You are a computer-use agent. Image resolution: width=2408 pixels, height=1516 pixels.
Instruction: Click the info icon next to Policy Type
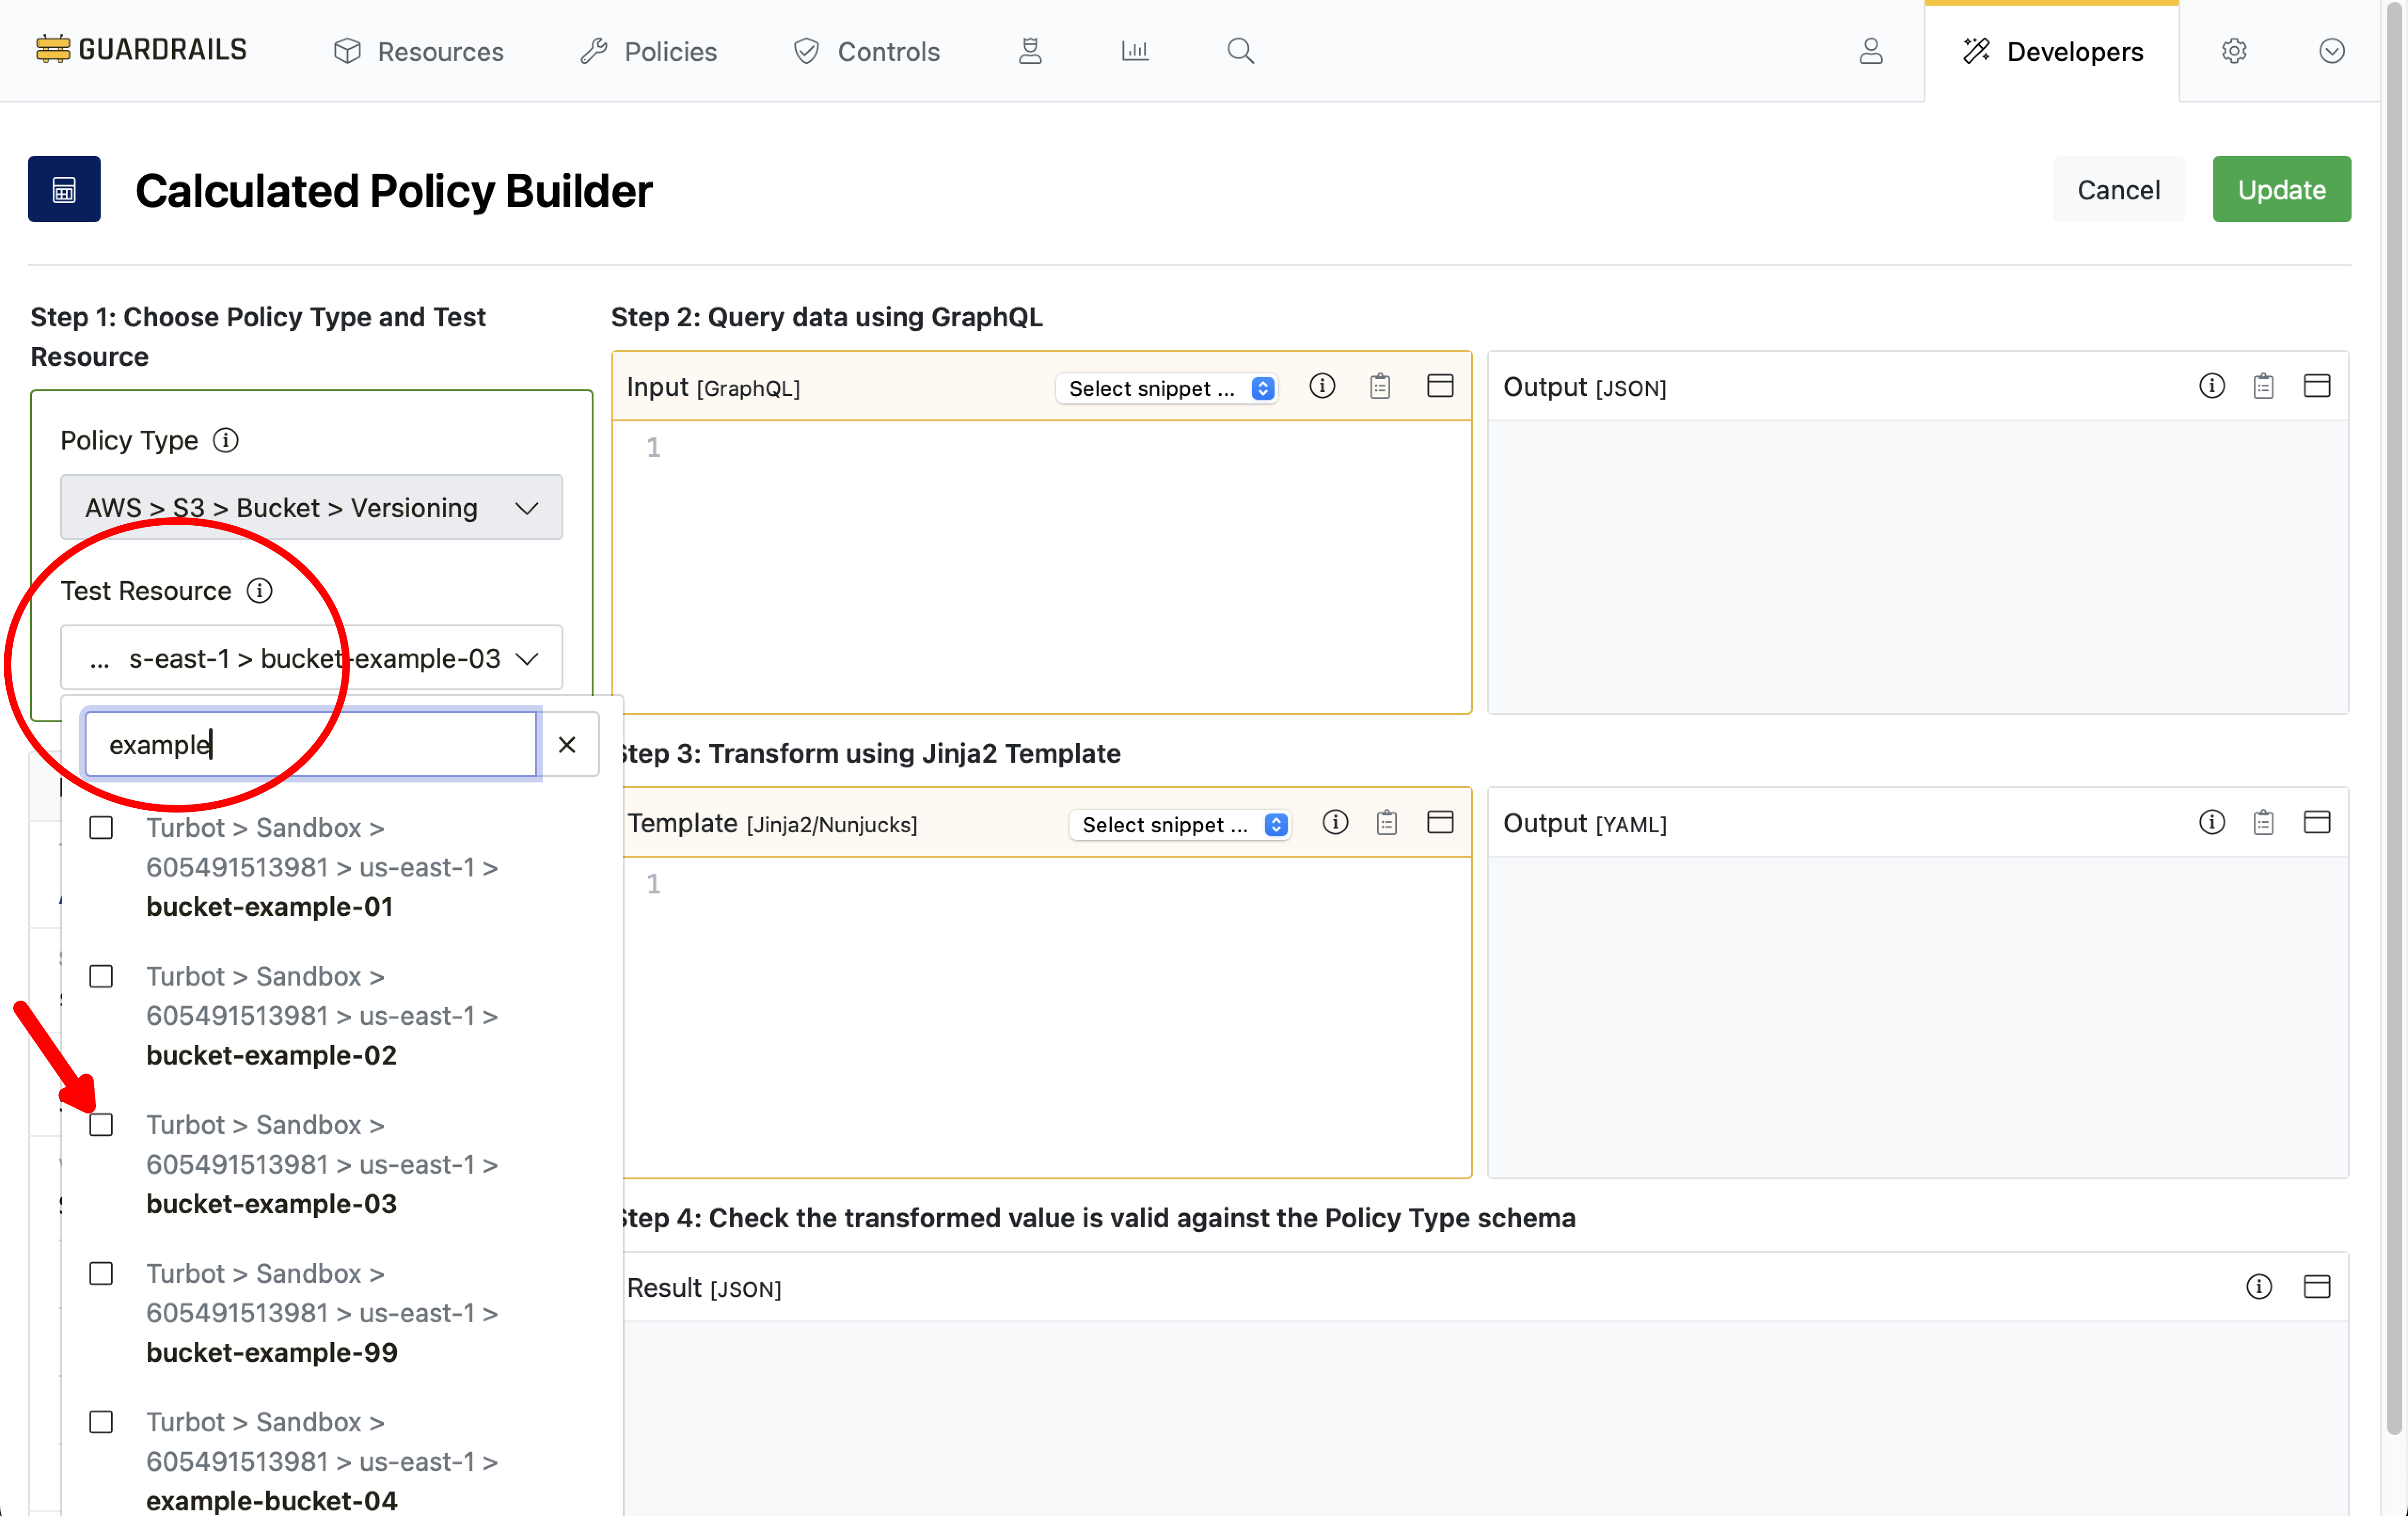227,440
